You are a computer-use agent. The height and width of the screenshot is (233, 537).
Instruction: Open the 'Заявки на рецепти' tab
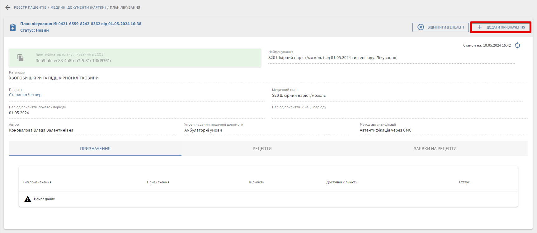[x=435, y=149]
